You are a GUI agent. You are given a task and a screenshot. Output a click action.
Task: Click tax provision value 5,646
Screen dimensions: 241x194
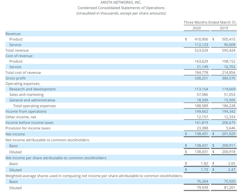(x=231, y=128)
